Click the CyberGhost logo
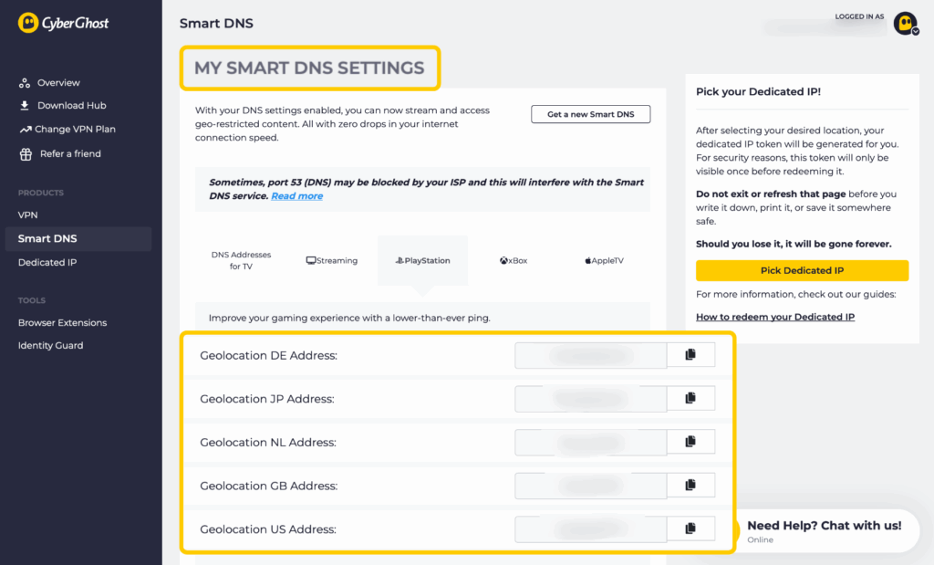Screen dimensions: 934x565 (x=64, y=23)
